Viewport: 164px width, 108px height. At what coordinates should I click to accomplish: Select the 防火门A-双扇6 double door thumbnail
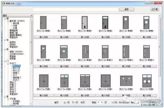click(x=147, y=81)
